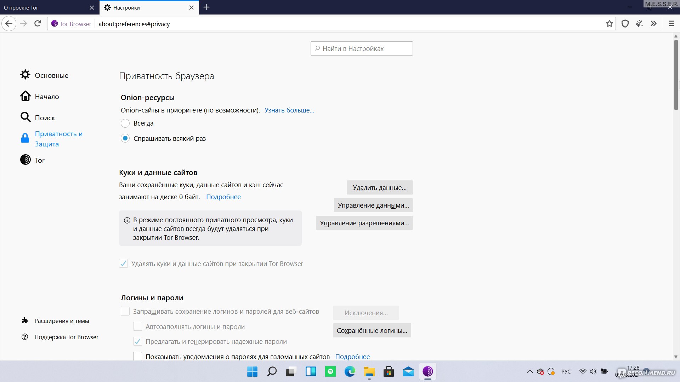Click the bookmark star icon in toolbar
Screen dimensions: 680x382
pos(610,24)
